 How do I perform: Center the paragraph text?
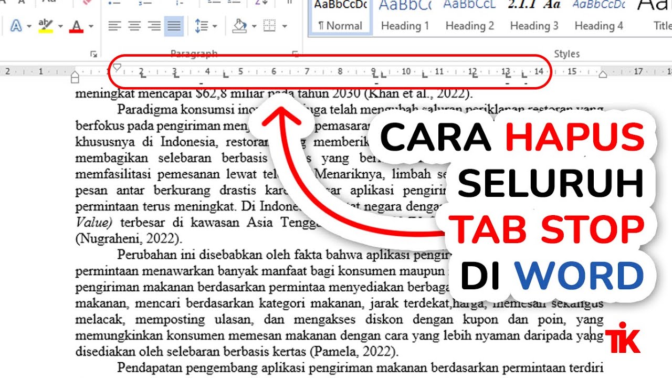(134, 26)
